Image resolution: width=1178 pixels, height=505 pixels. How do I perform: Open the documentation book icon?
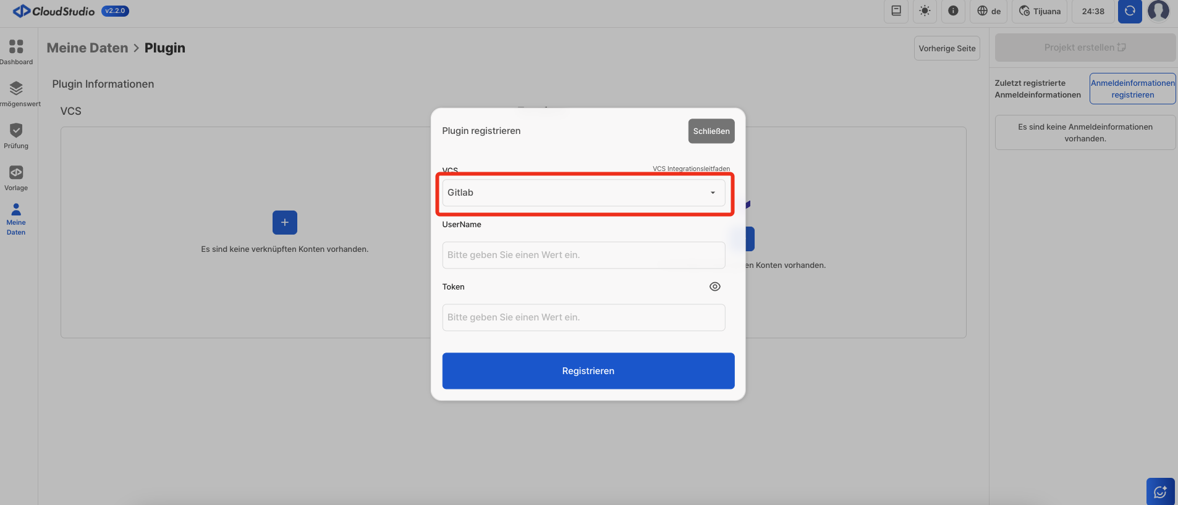click(896, 11)
